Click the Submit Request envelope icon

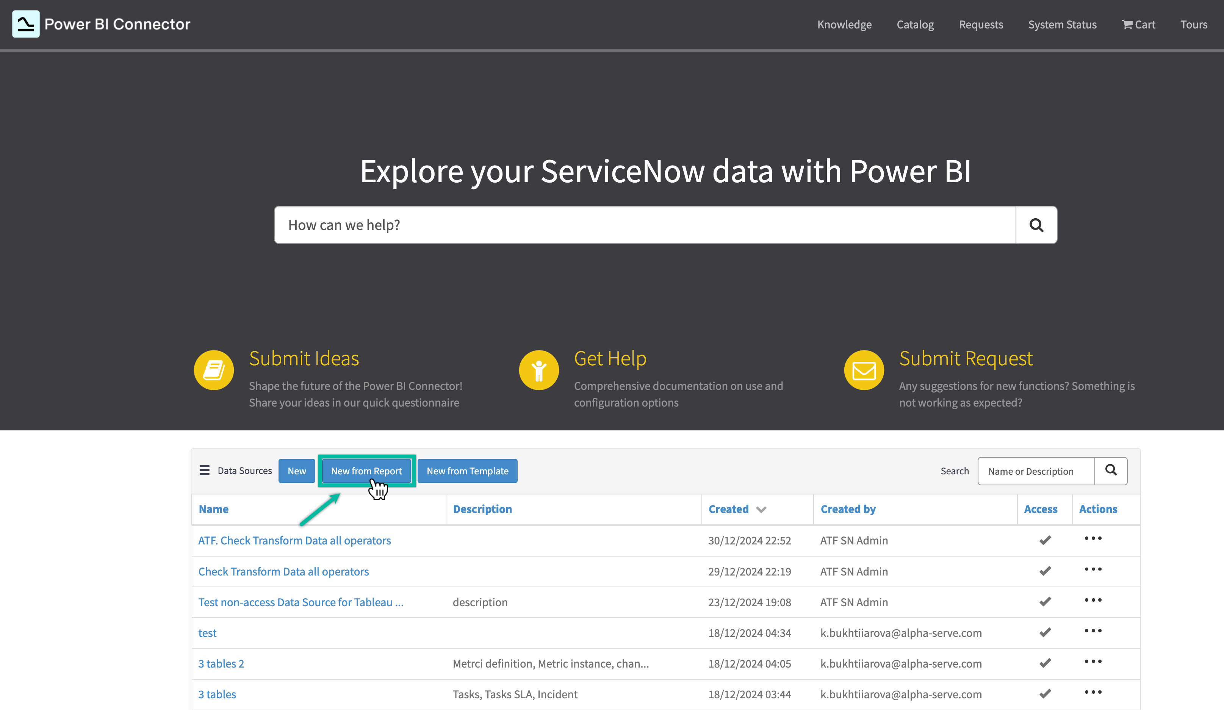coord(864,370)
